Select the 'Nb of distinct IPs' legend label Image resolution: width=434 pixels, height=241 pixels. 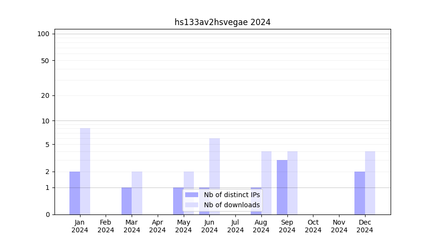point(231,195)
